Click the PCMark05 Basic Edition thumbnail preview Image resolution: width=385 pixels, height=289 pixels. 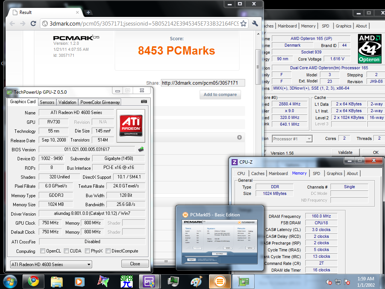pos(220,242)
